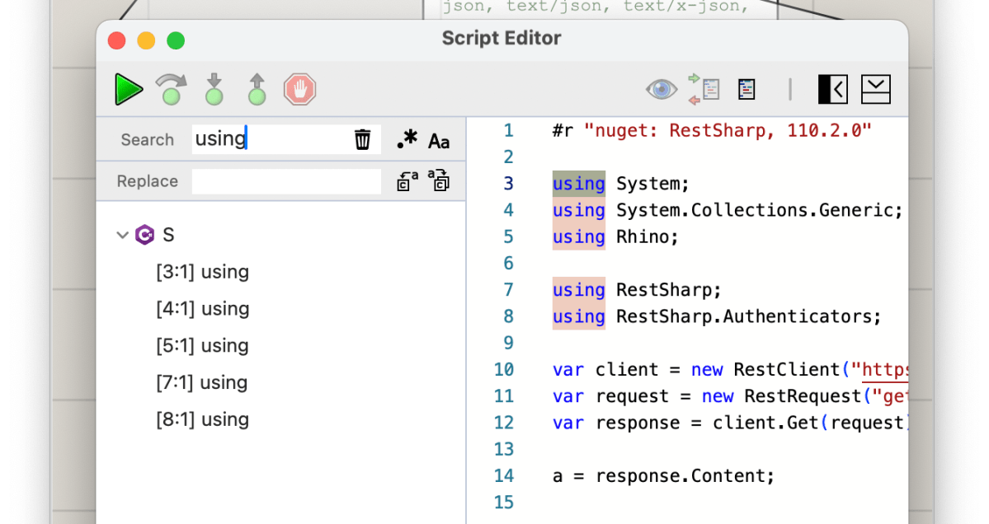Viewport: 989px width, 524px height.
Task: Click 'System.Collections.Generic;' in code
Action: click(x=760, y=210)
